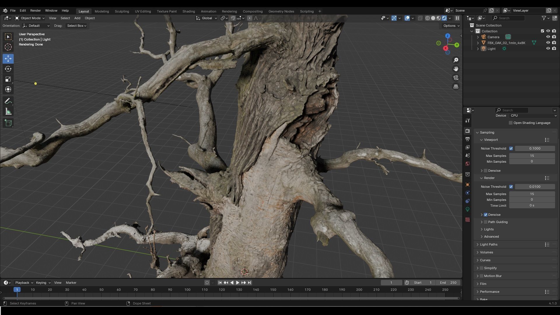Open Object Mode dropdown

30,18
